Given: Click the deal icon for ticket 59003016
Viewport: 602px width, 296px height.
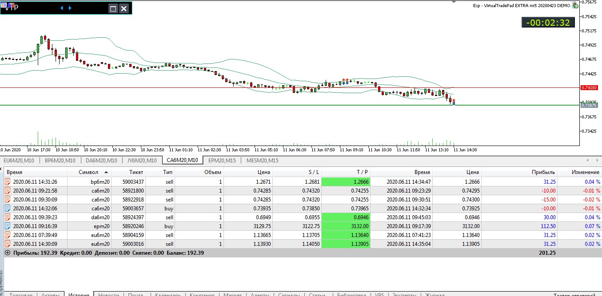Looking at the screenshot, I should point(8,244).
